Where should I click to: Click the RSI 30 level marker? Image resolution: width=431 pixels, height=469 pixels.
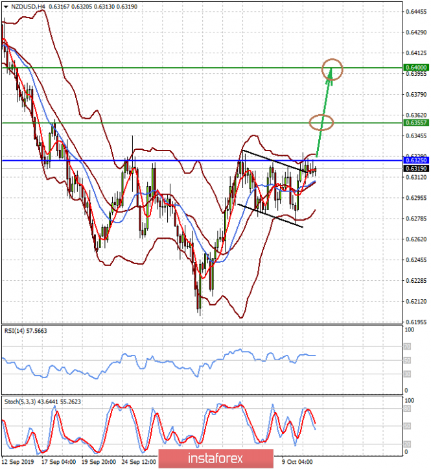(x=407, y=374)
